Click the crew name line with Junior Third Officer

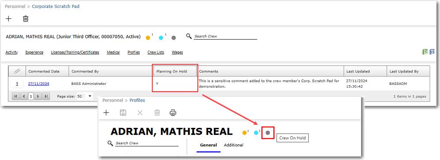pyautogui.click(x=73, y=36)
